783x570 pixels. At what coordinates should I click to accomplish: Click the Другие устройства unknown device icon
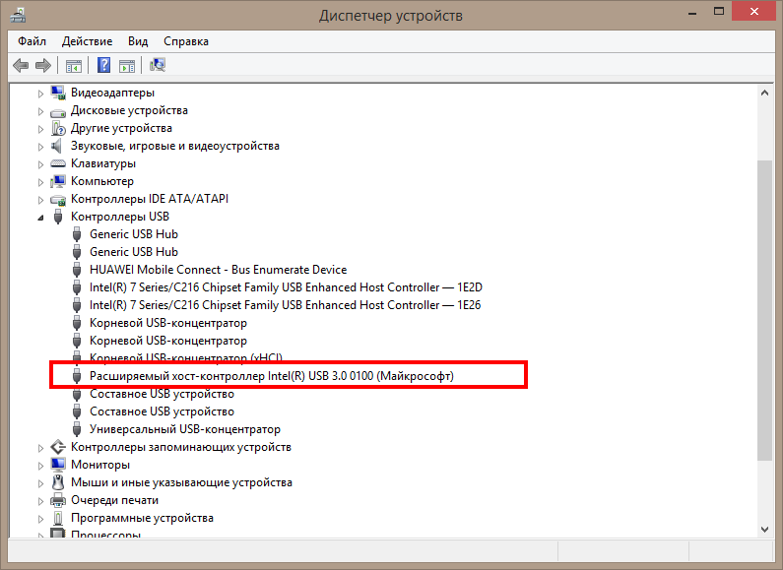point(58,128)
